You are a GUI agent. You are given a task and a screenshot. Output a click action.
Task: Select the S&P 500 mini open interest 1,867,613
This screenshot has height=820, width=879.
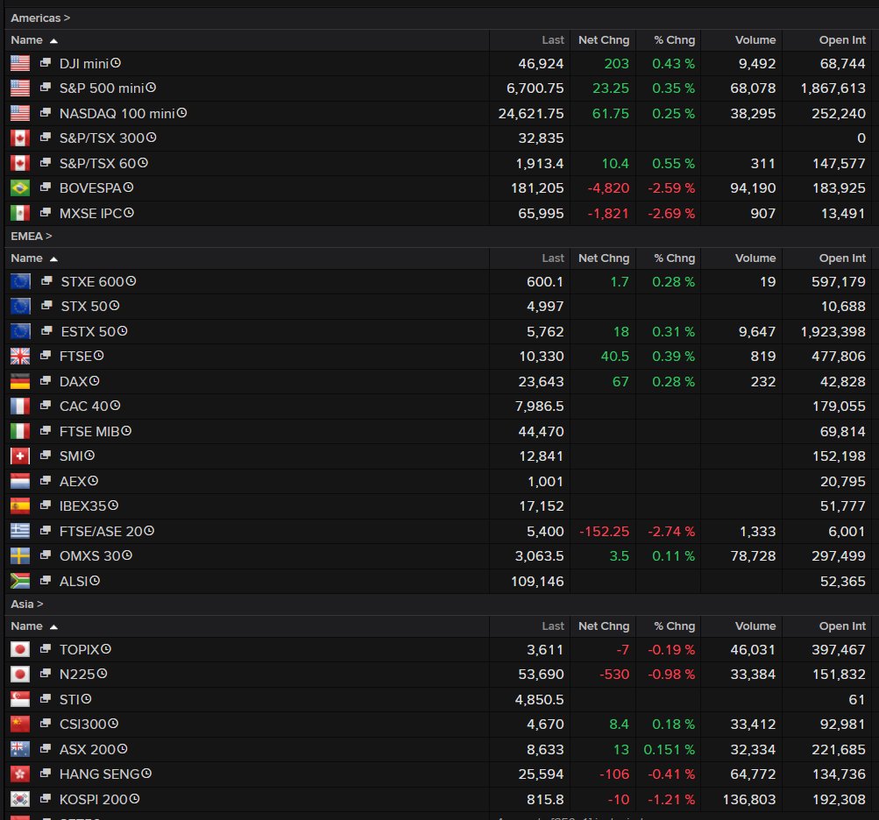tap(833, 88)
